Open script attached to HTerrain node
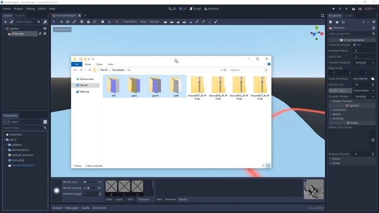This screenshot has height=213, width=379. click(40, 34)
